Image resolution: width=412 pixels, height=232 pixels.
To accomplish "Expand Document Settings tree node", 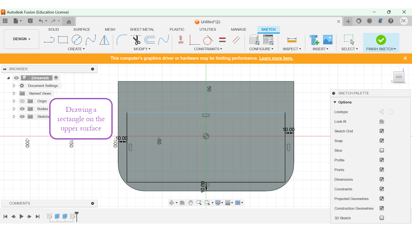I will [14, 86].
